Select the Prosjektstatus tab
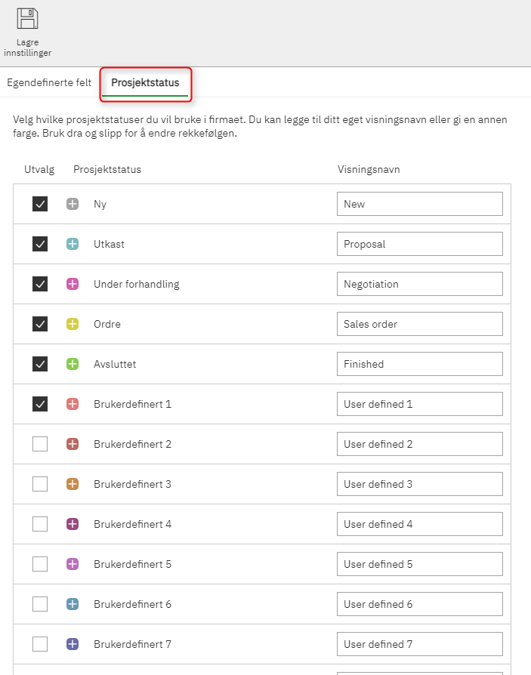 [145, 82]
